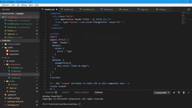This screenshot has height=108, width=192.
Task: Click the JS icon on main.js tab
Action: point(120,9)
